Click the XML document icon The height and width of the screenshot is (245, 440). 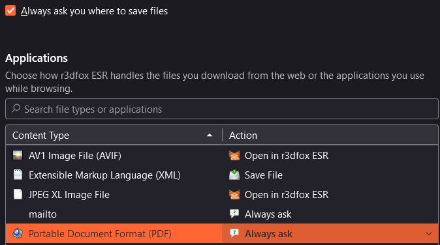click(x=18, y=175)
